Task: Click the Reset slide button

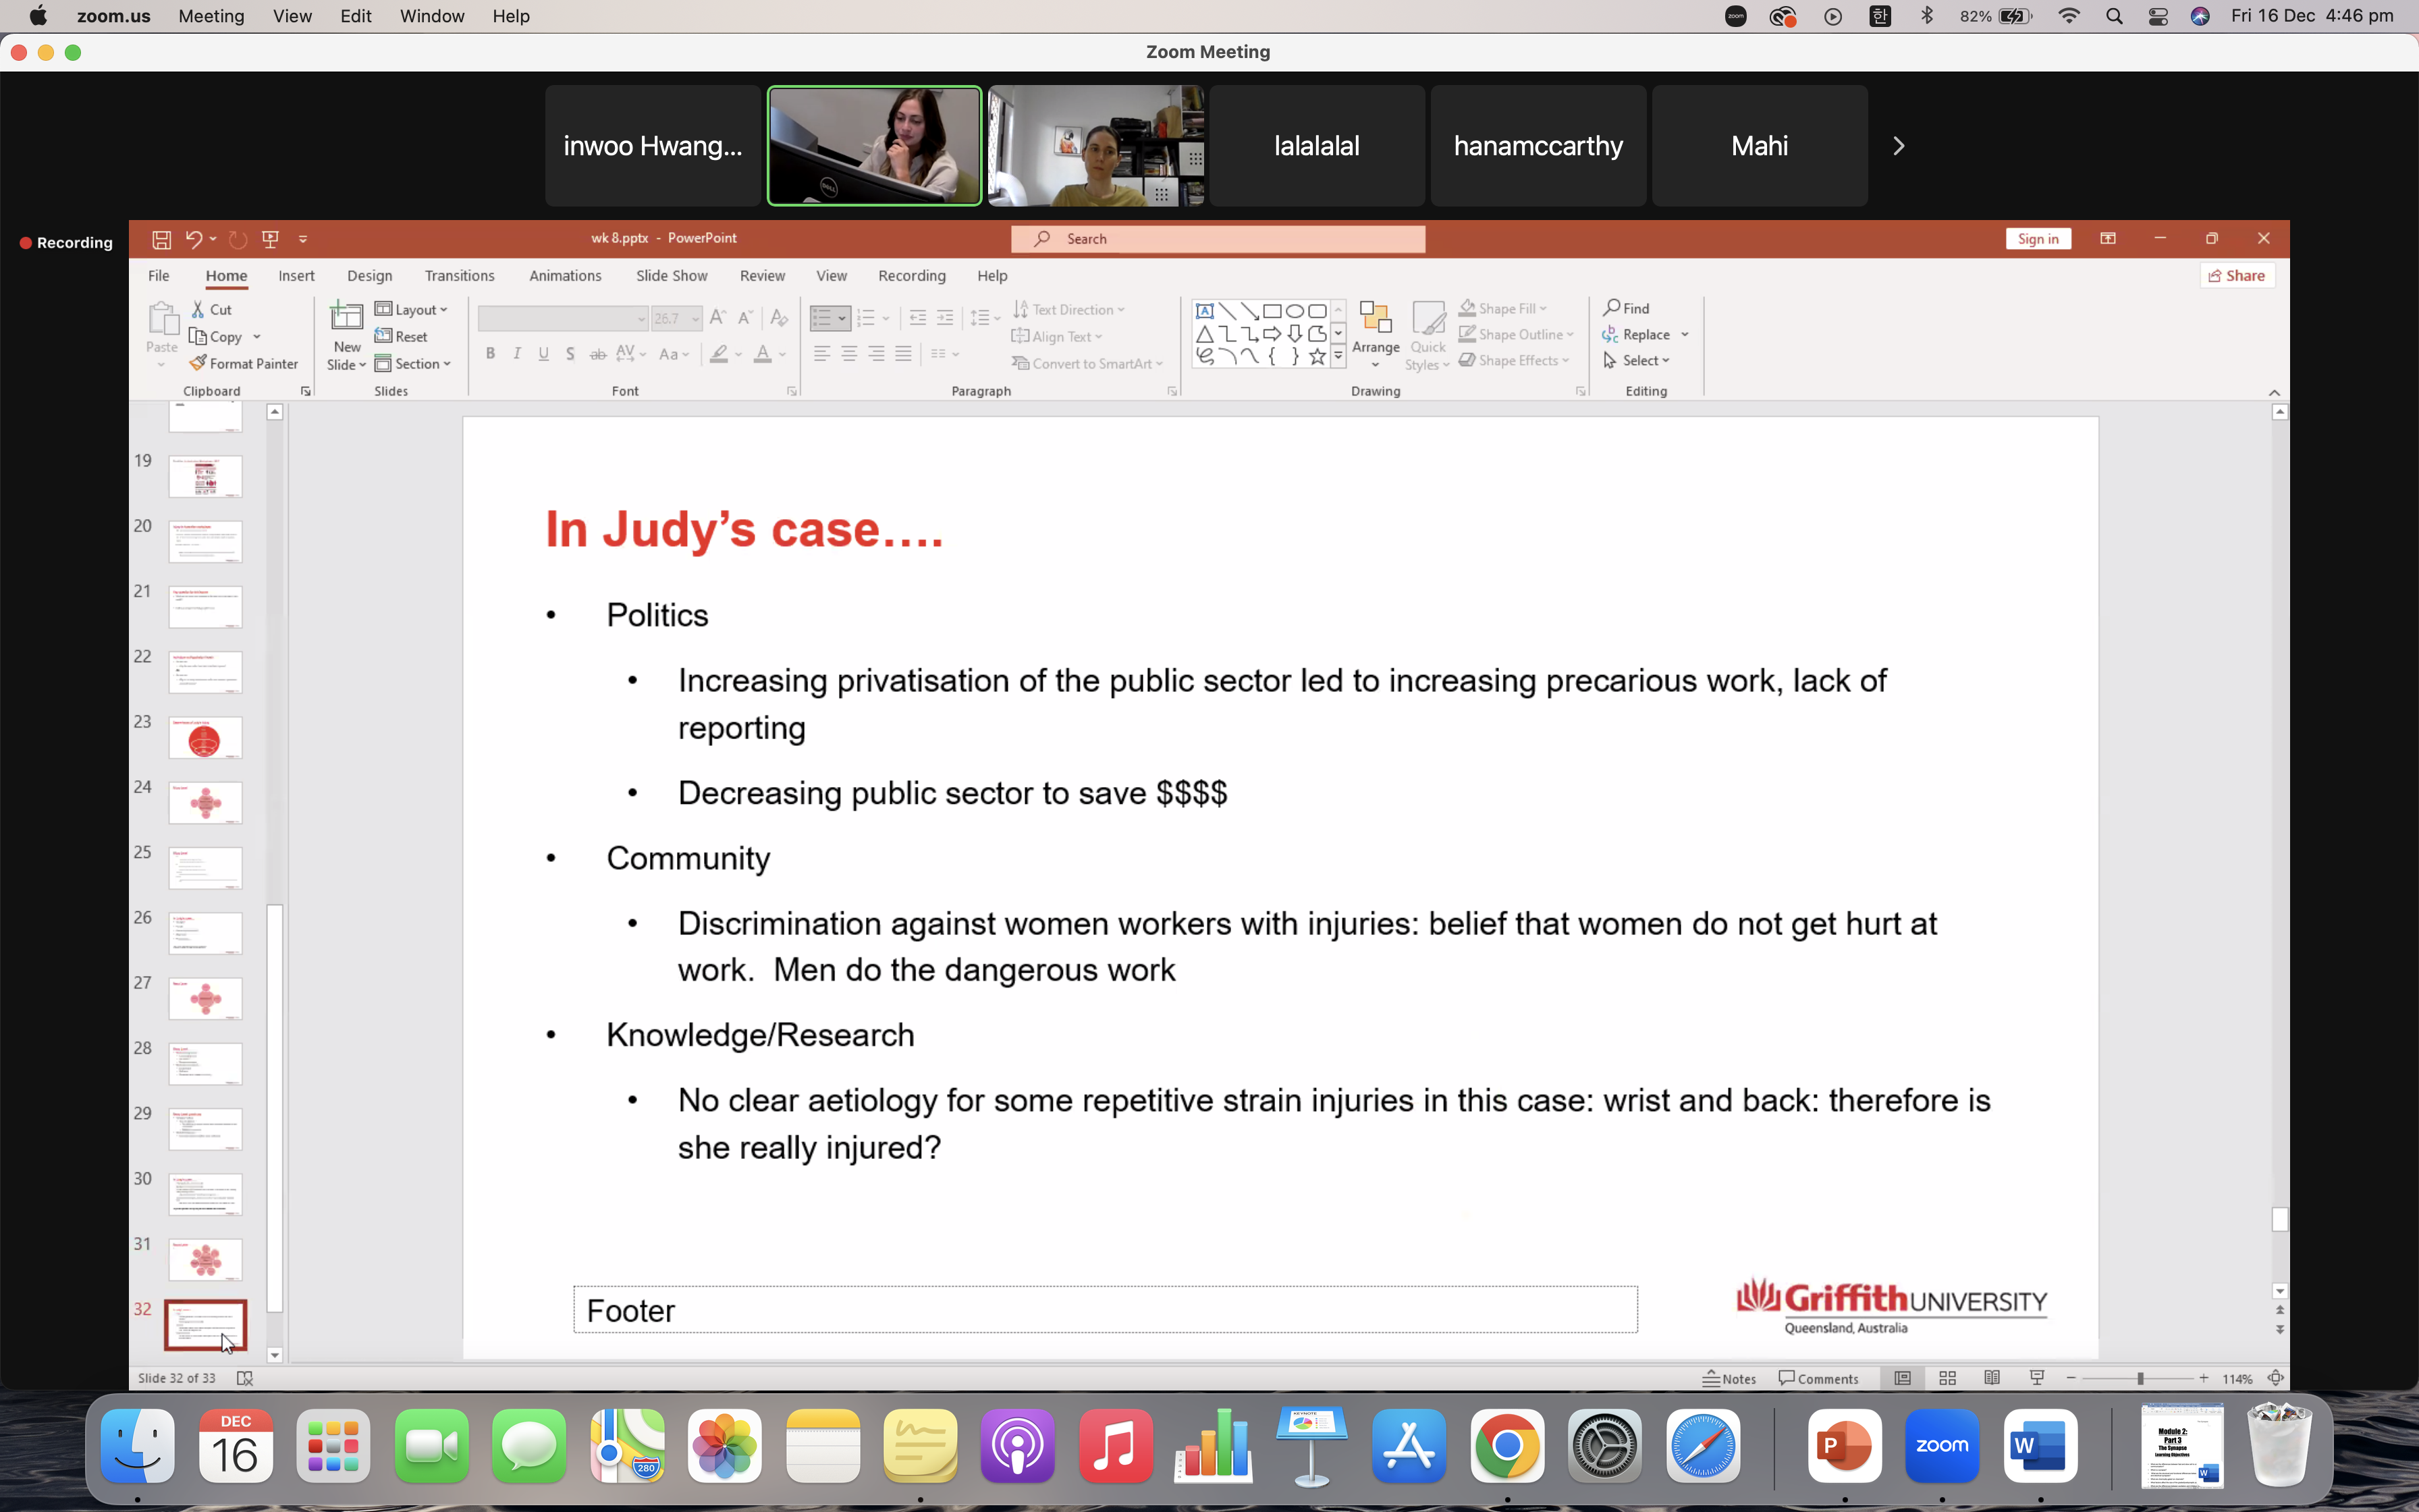Action: [x=401, y=337]
